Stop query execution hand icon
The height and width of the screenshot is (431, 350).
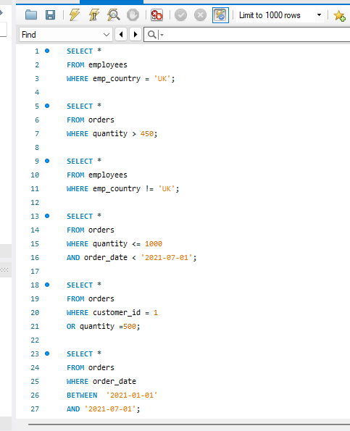coord(133,14)
